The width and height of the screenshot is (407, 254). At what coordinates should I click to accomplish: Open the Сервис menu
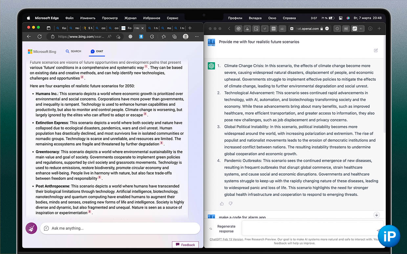click(173, 18)
